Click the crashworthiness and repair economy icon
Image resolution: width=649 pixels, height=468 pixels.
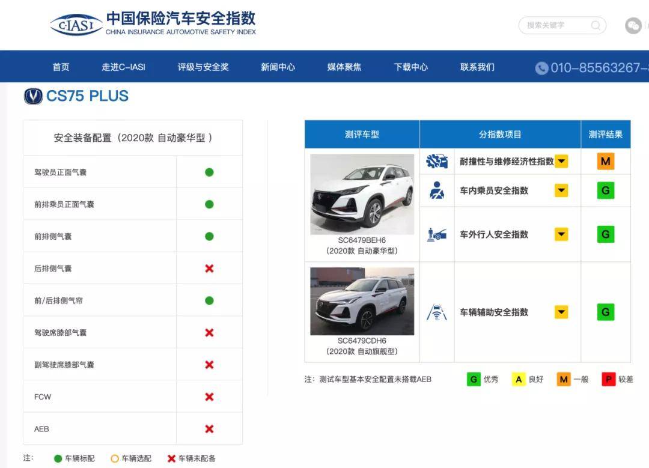(437, 161)
